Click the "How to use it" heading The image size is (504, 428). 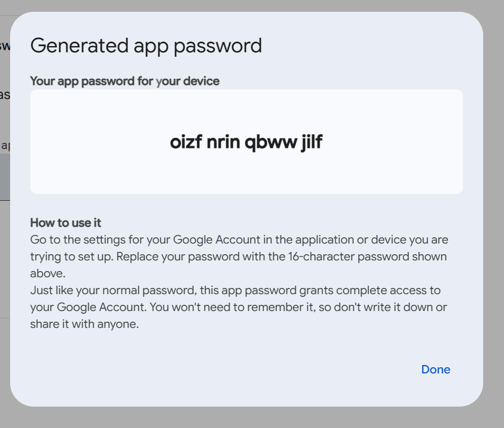point(65,223)
